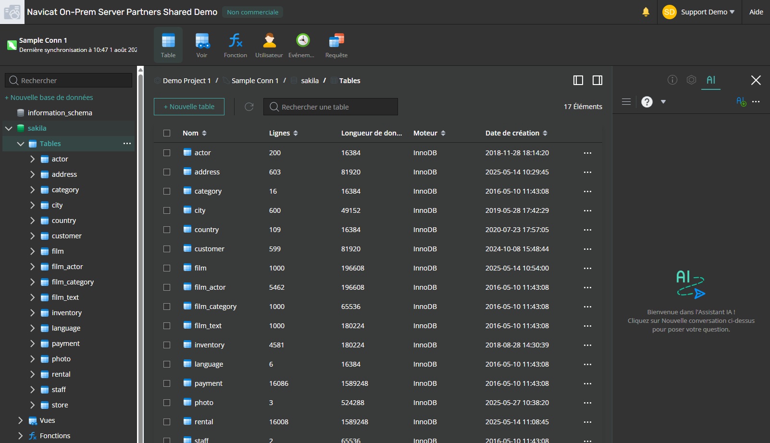
Task: Select information_schema database in tree
Action: 60,113
